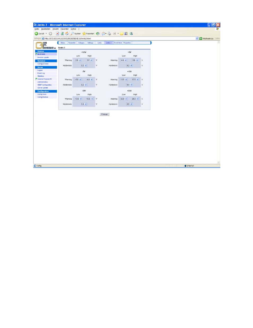The height and width of the screenshot is (328, 253).
Task: Open the Extras menu
Action: [73, 29]
